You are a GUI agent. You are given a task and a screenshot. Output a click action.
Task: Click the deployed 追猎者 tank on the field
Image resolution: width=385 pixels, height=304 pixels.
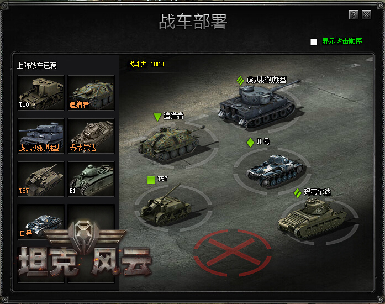point(172,144)
